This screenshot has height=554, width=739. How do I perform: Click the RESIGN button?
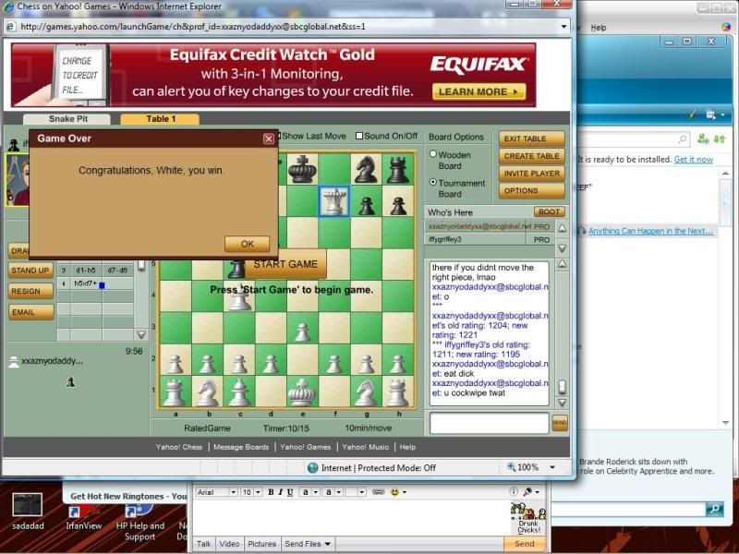[30, 291]
